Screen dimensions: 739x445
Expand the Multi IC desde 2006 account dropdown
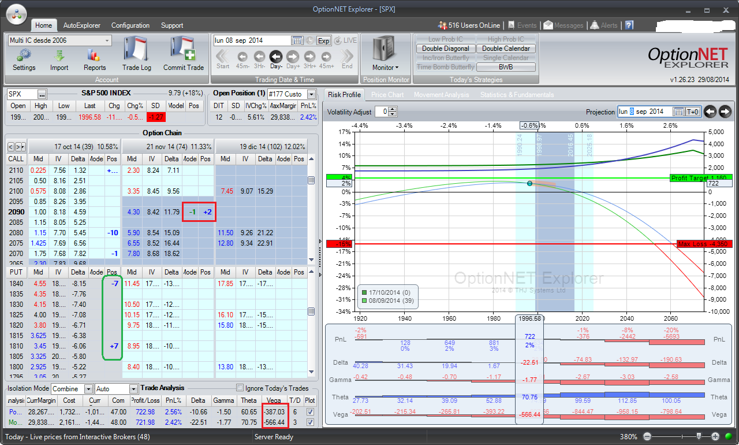(x=107, y=40)
